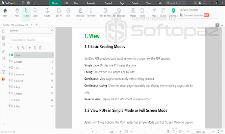
Task: Open the Edit ribbon tab
Action: (66, 3)
